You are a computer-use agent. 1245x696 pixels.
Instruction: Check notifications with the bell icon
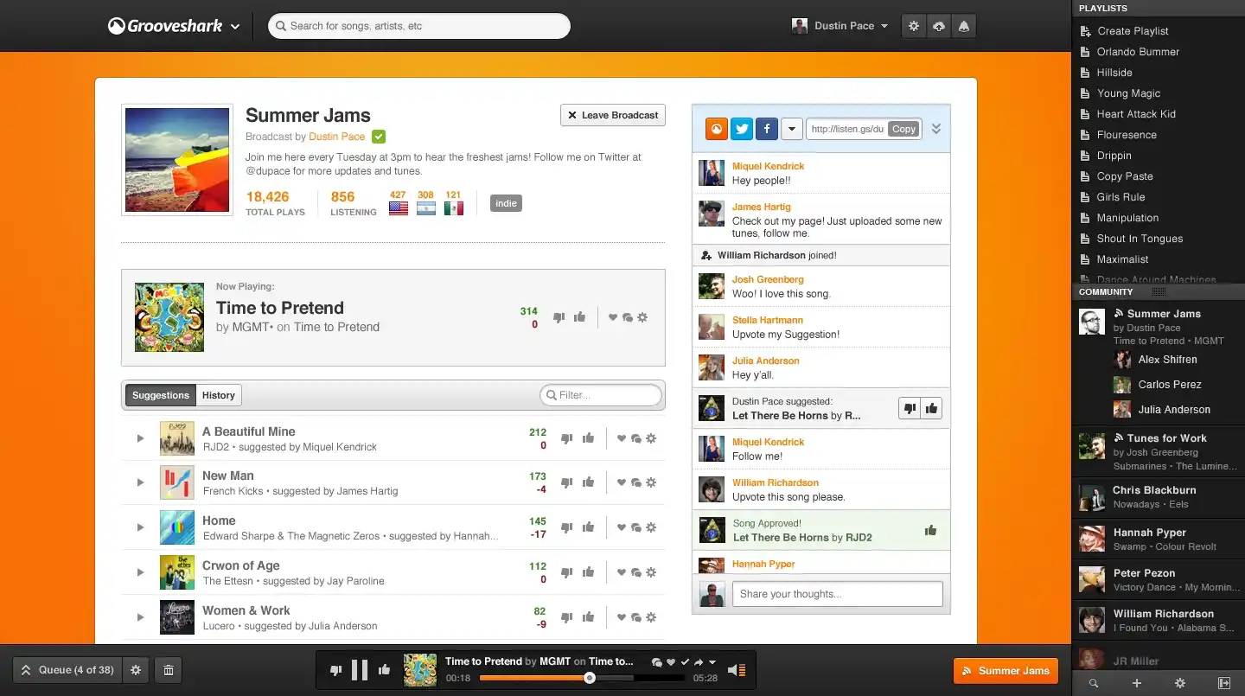963,26
